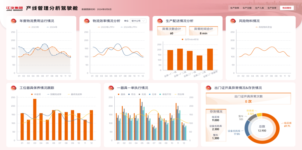
Task: Click the 0 次 anomaly count value
Action: [x=249, y=101]
